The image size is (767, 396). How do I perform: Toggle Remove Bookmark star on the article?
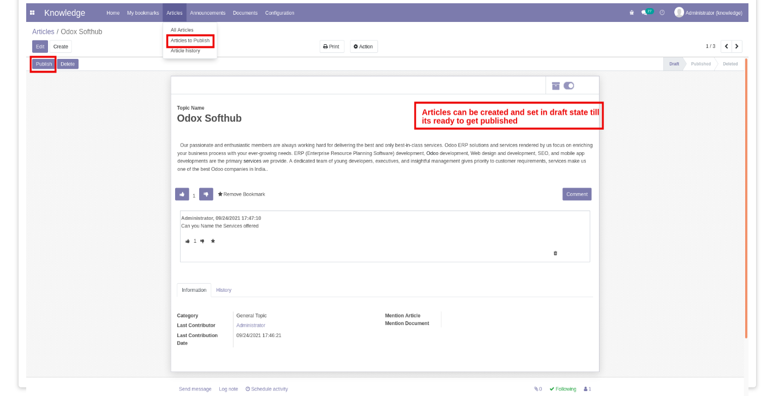click(x=242, y=194)
